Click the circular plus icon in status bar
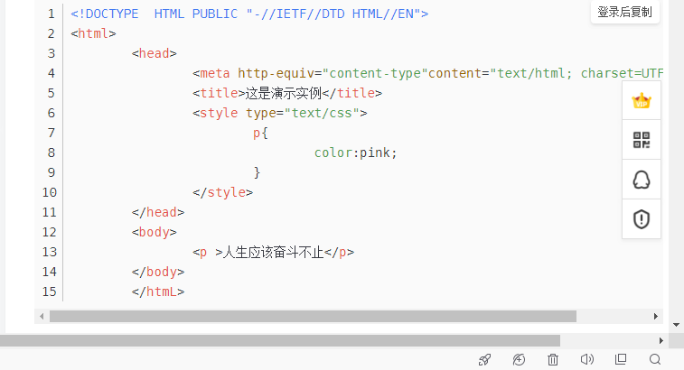 519,359
